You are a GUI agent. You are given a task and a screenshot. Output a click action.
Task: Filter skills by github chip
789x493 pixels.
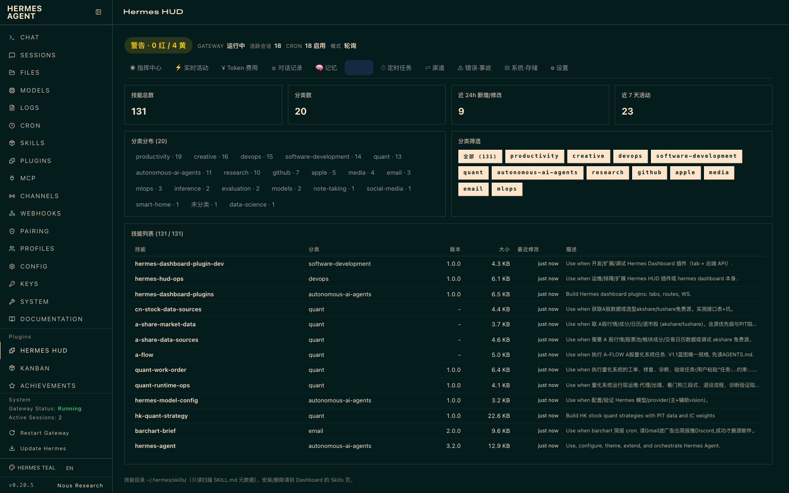pos(650,173)
